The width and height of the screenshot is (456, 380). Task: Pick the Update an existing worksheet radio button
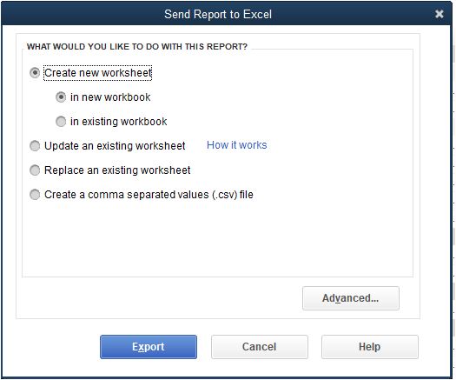point(35,145)
